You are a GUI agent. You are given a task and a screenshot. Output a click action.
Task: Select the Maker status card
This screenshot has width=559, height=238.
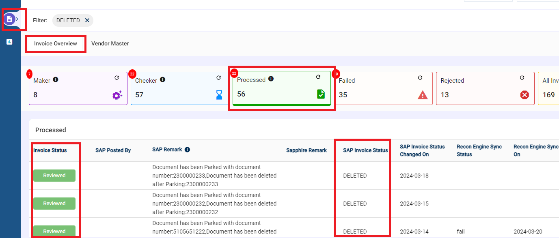pyautogui.click(x=78, y=88)
